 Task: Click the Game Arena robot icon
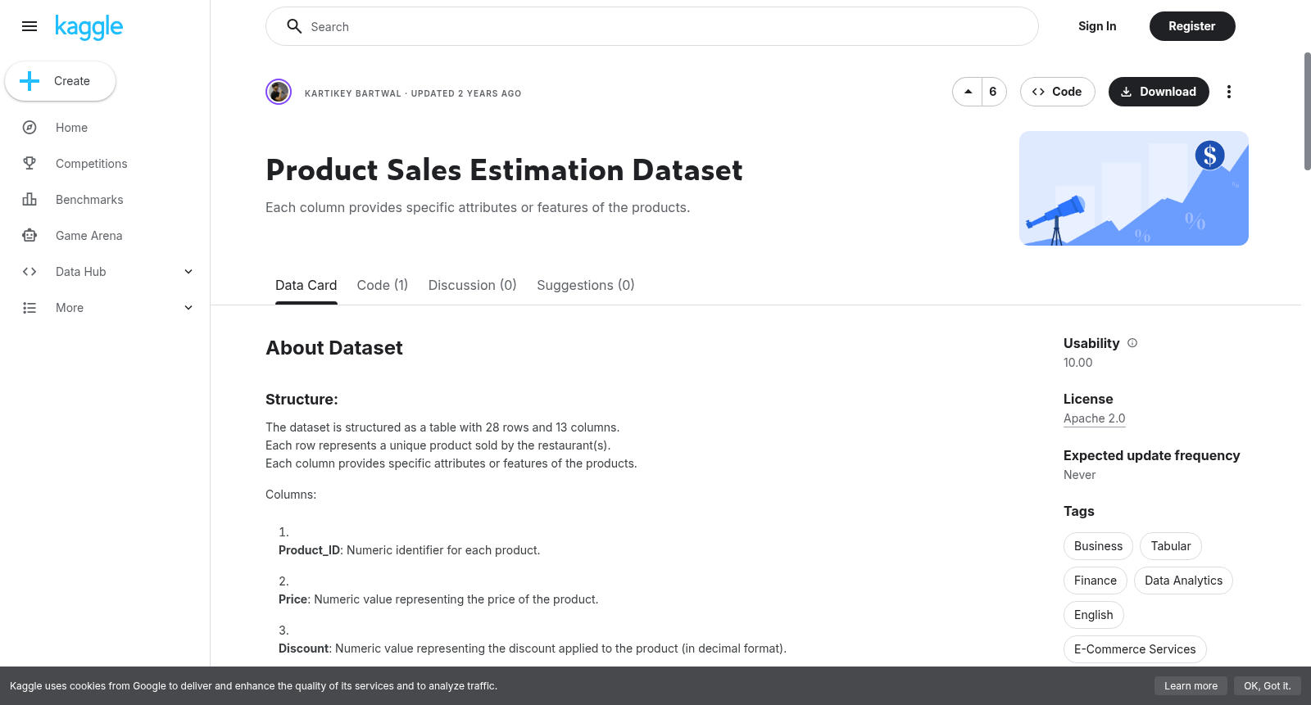click(x=29, y=236)
